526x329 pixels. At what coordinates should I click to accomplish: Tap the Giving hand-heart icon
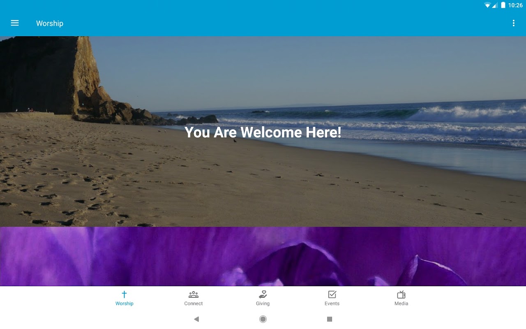pos(263,294)
